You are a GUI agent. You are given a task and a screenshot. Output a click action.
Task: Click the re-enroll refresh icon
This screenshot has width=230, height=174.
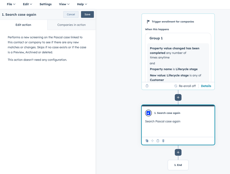176,86
